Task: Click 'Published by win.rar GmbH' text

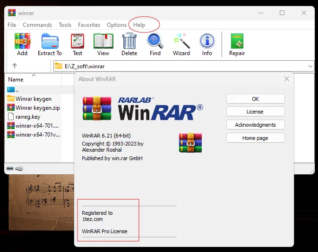Action: (x=112, y=158)
